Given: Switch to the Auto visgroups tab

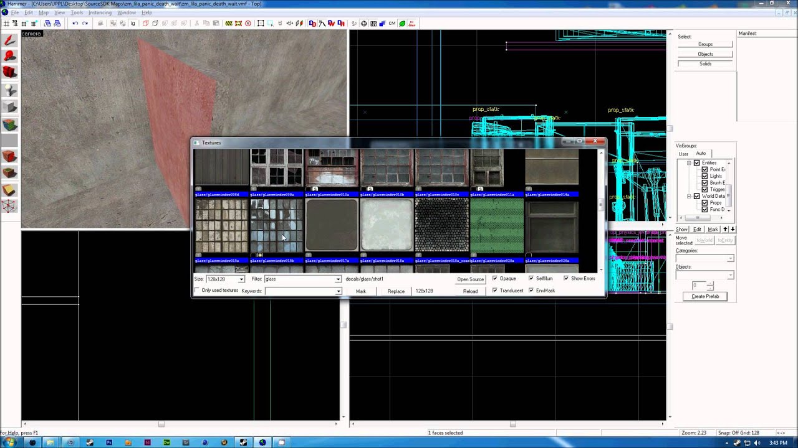Looking at the screenshot, I should click(x=701, y=153).
